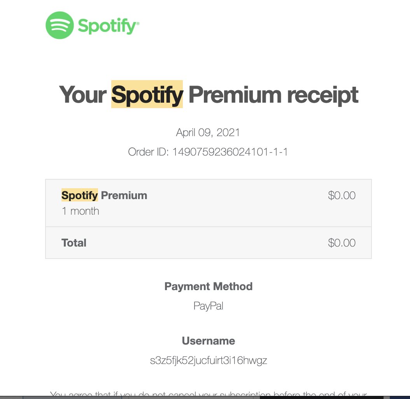Viewport: 410px width, 399px height.
Task: Click the Total amount $0.00
Action: [342, 243]
